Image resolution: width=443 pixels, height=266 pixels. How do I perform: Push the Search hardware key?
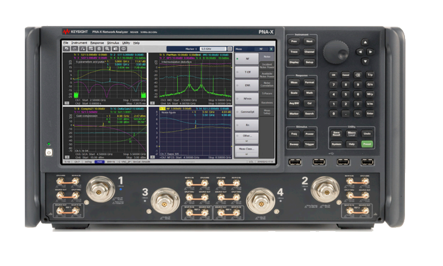[x=309, y=113]
